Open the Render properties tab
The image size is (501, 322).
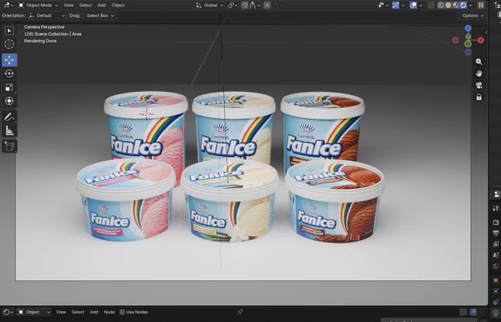tap(496, 222)
